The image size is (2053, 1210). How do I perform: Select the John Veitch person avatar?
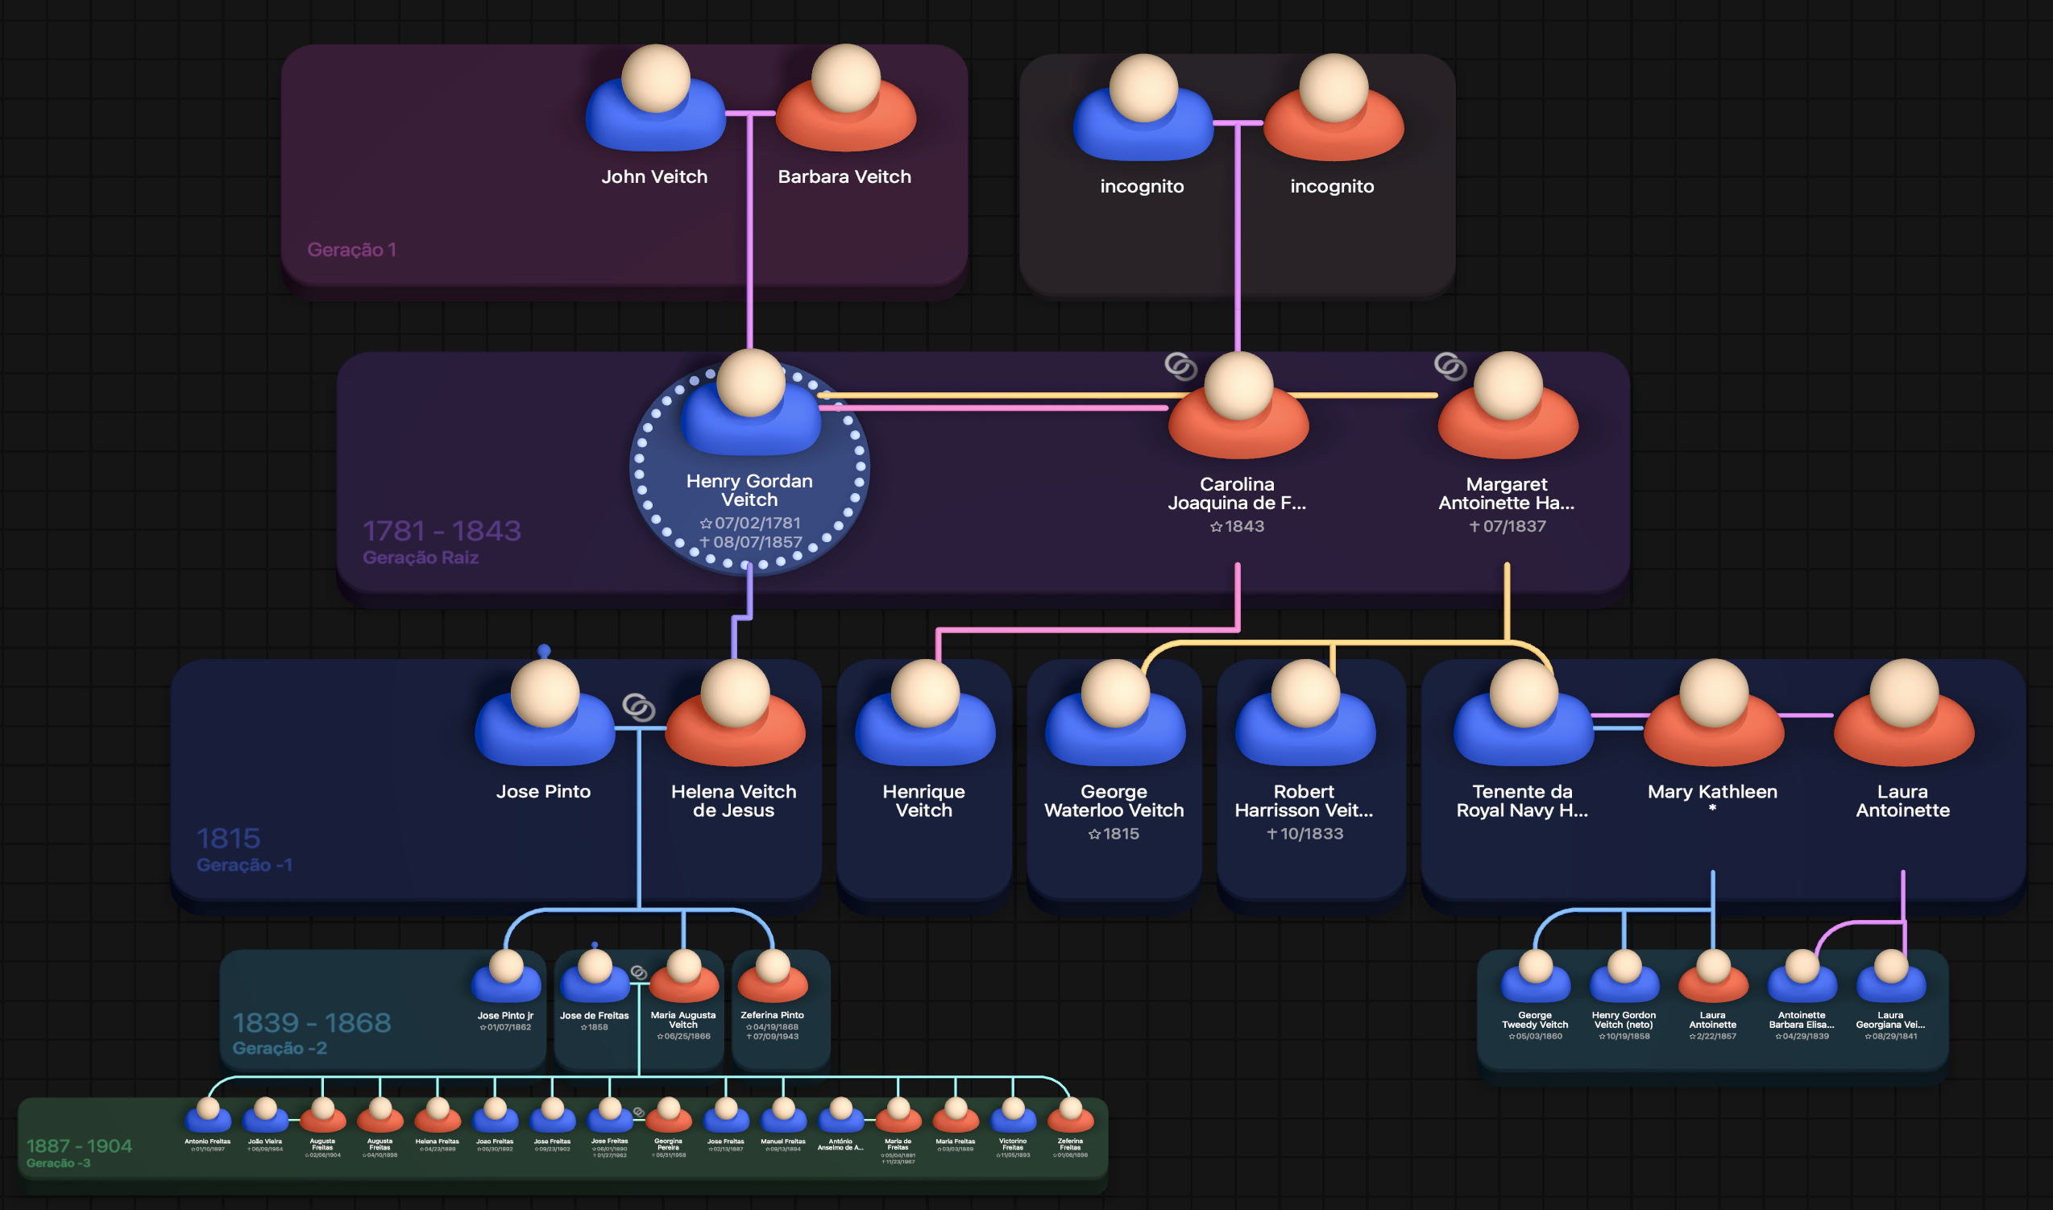pyautogui.click(x=656, y=97)
